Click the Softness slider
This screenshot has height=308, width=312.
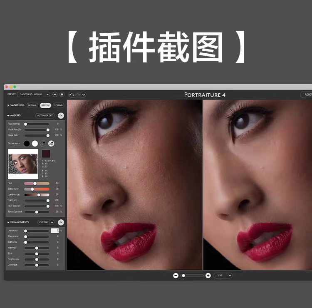(x=37, y=243)
